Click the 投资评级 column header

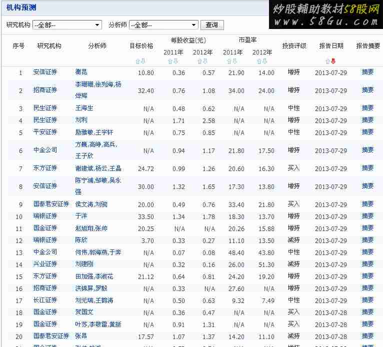tap(294, 45)
